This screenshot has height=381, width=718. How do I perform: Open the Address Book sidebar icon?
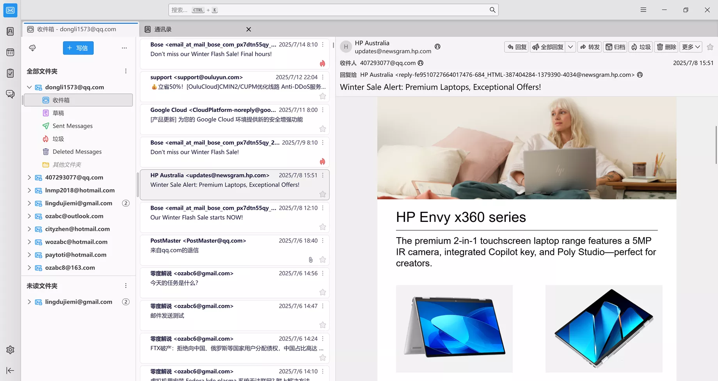click(x=10, y=31)
